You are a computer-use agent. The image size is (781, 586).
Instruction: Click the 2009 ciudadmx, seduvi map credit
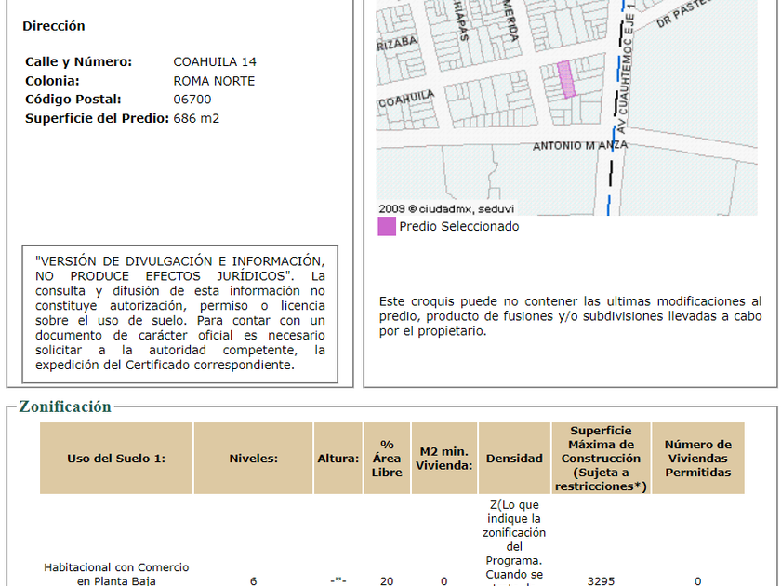(x=445, y=208)
